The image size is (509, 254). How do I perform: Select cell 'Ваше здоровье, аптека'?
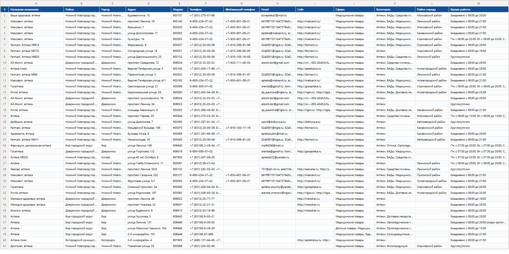tap(36, 15)
